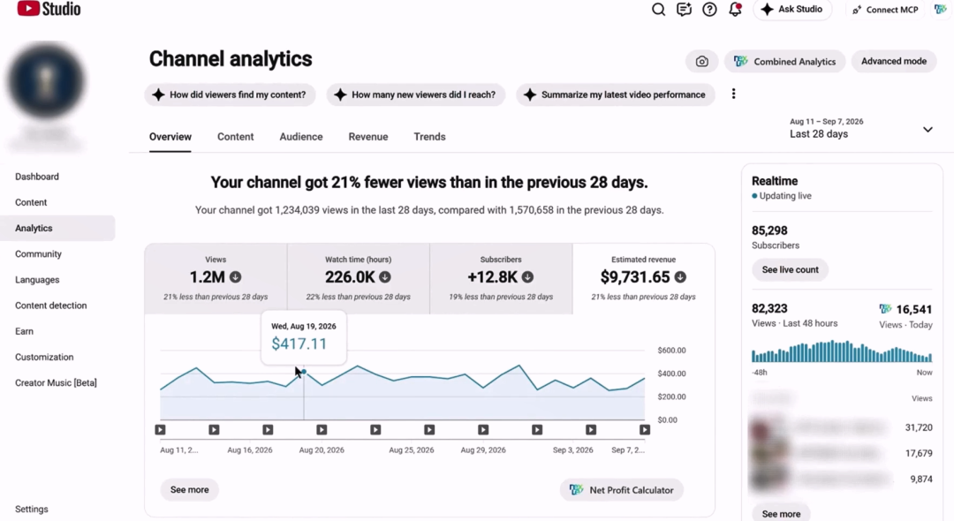This screenshot has height=521, width=954.
Task: Open the notifications bell
Action: click(x=735, y=9)
